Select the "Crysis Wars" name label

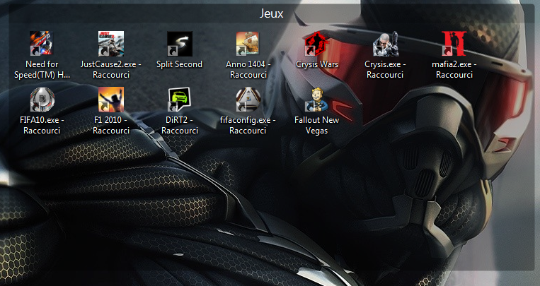tap(316, 64)
